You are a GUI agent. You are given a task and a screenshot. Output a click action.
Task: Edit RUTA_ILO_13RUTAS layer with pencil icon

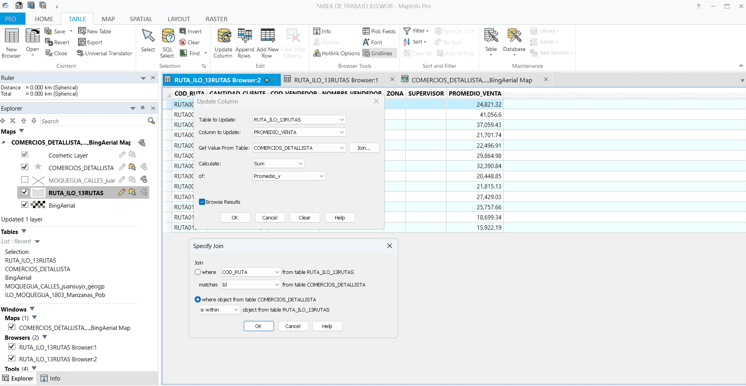[122, 192]
